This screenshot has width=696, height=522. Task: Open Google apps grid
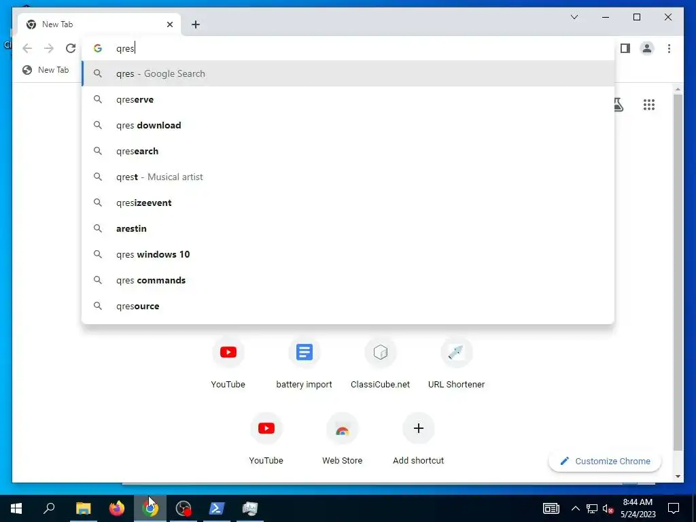[649, 105]
